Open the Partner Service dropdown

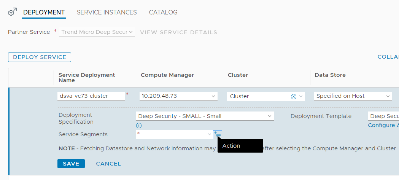coord(98,32)
